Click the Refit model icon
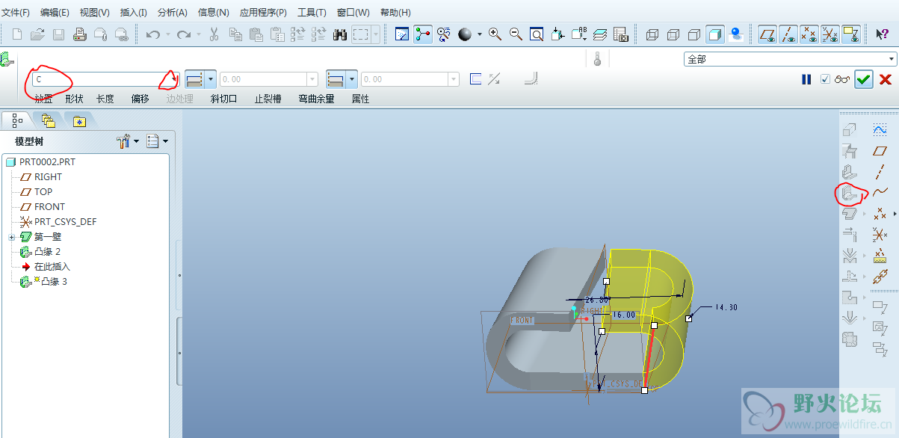Viewport: 899px width, 438px height. pyautogui.click(x=537, y=34)
